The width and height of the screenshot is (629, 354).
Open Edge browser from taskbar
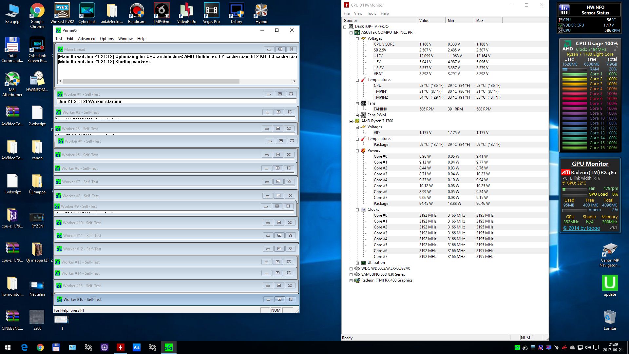click(x=24, y=347)
